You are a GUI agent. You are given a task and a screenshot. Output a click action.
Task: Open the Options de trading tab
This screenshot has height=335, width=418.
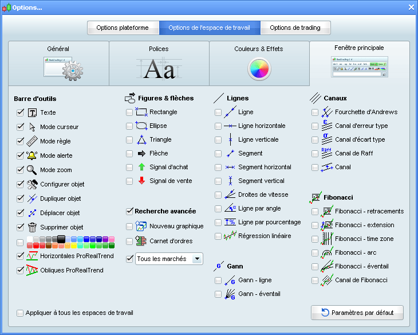pos(295,28)
